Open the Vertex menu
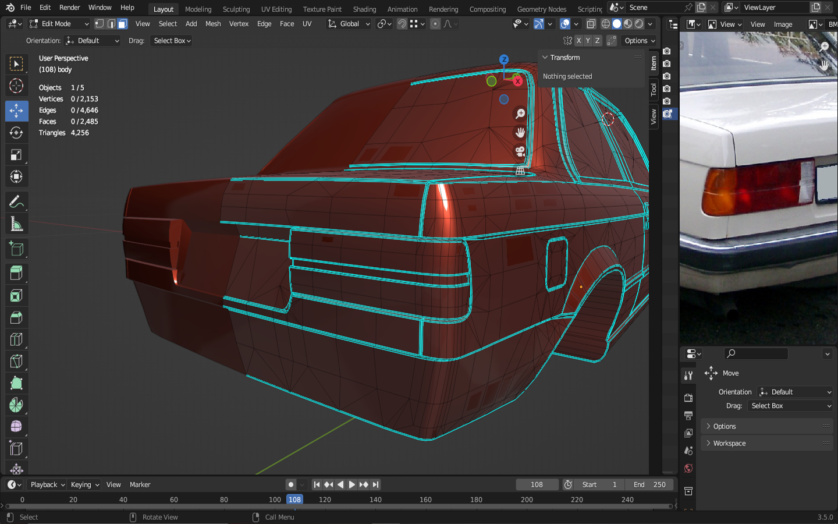This screenshot has width=838, height=524. click(239, 24)
